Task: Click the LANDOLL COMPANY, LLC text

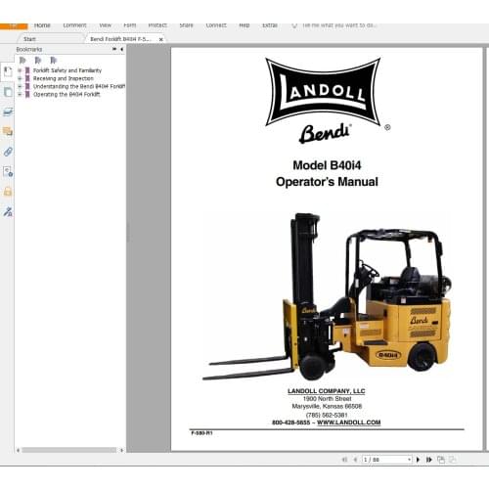Action: tap(327, 391)
